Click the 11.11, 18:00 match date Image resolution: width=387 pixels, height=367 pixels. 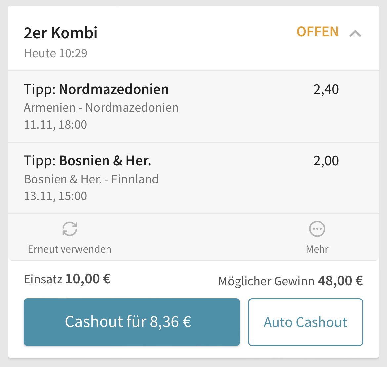(56, 125)
